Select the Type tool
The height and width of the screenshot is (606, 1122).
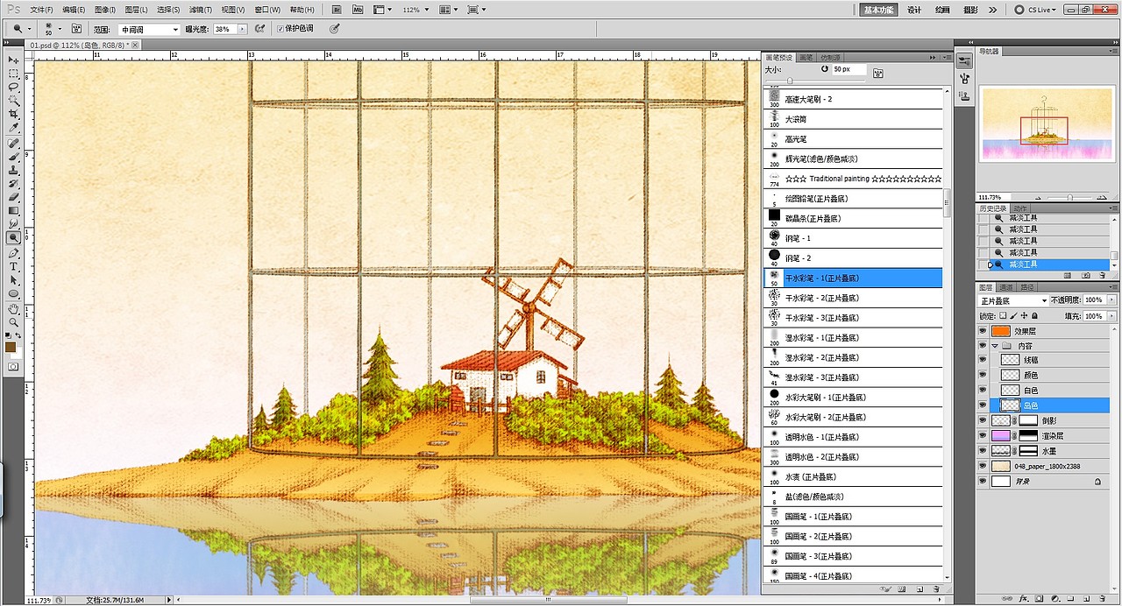coord(14,266)
